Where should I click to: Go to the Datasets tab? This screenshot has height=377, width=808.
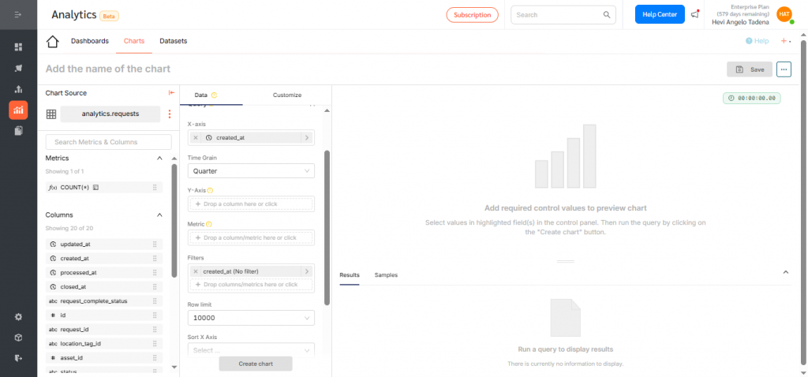[x=173, y=41]
